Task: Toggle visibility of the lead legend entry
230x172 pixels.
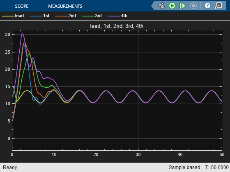Action: (x=19, y=16)
